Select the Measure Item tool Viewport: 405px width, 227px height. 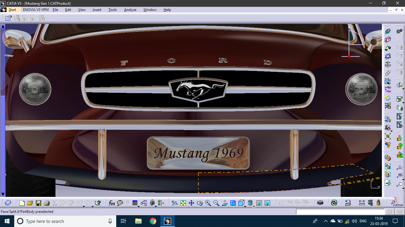point(370,203)
